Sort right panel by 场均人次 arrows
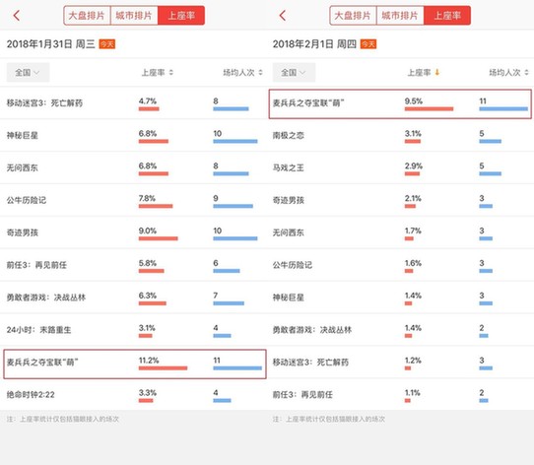The height and width of the screenshot is (465, 534). (526, 73)
